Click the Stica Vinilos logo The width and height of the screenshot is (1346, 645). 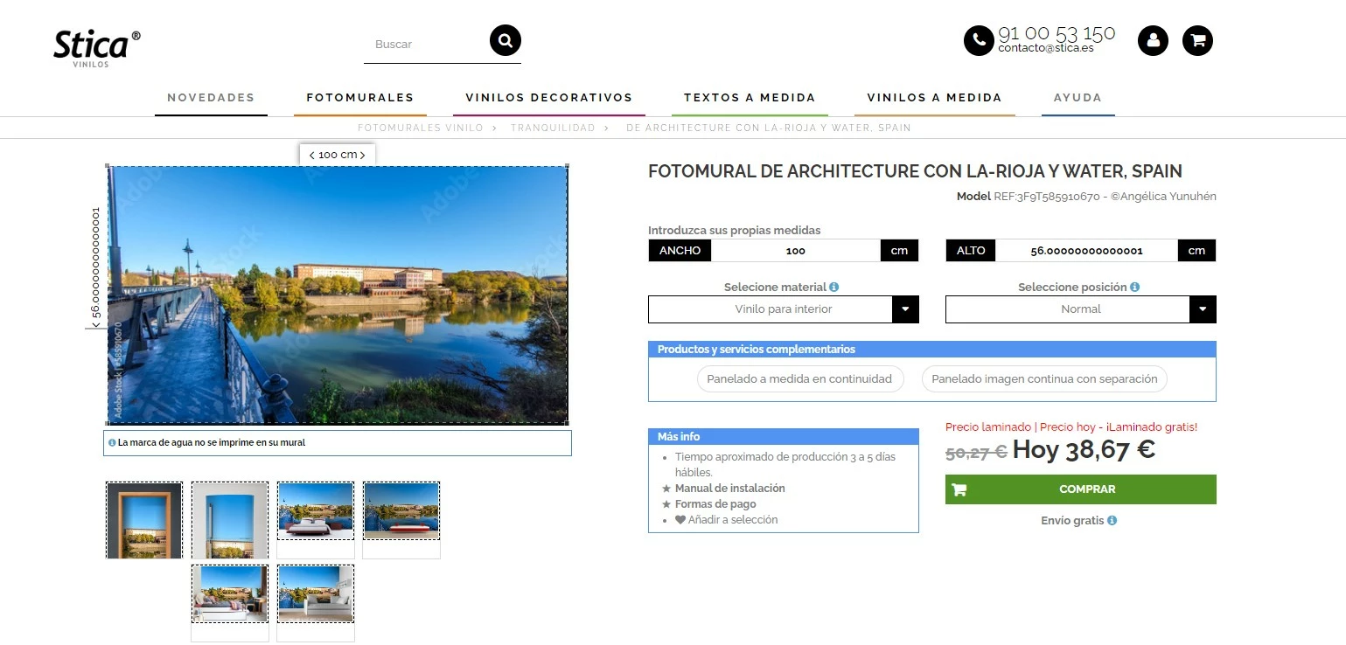[96, 48]
